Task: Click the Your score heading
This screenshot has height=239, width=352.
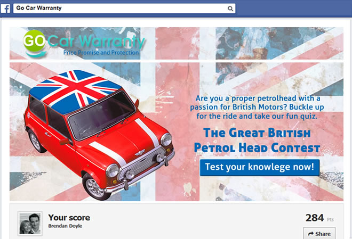Action: 69,218
